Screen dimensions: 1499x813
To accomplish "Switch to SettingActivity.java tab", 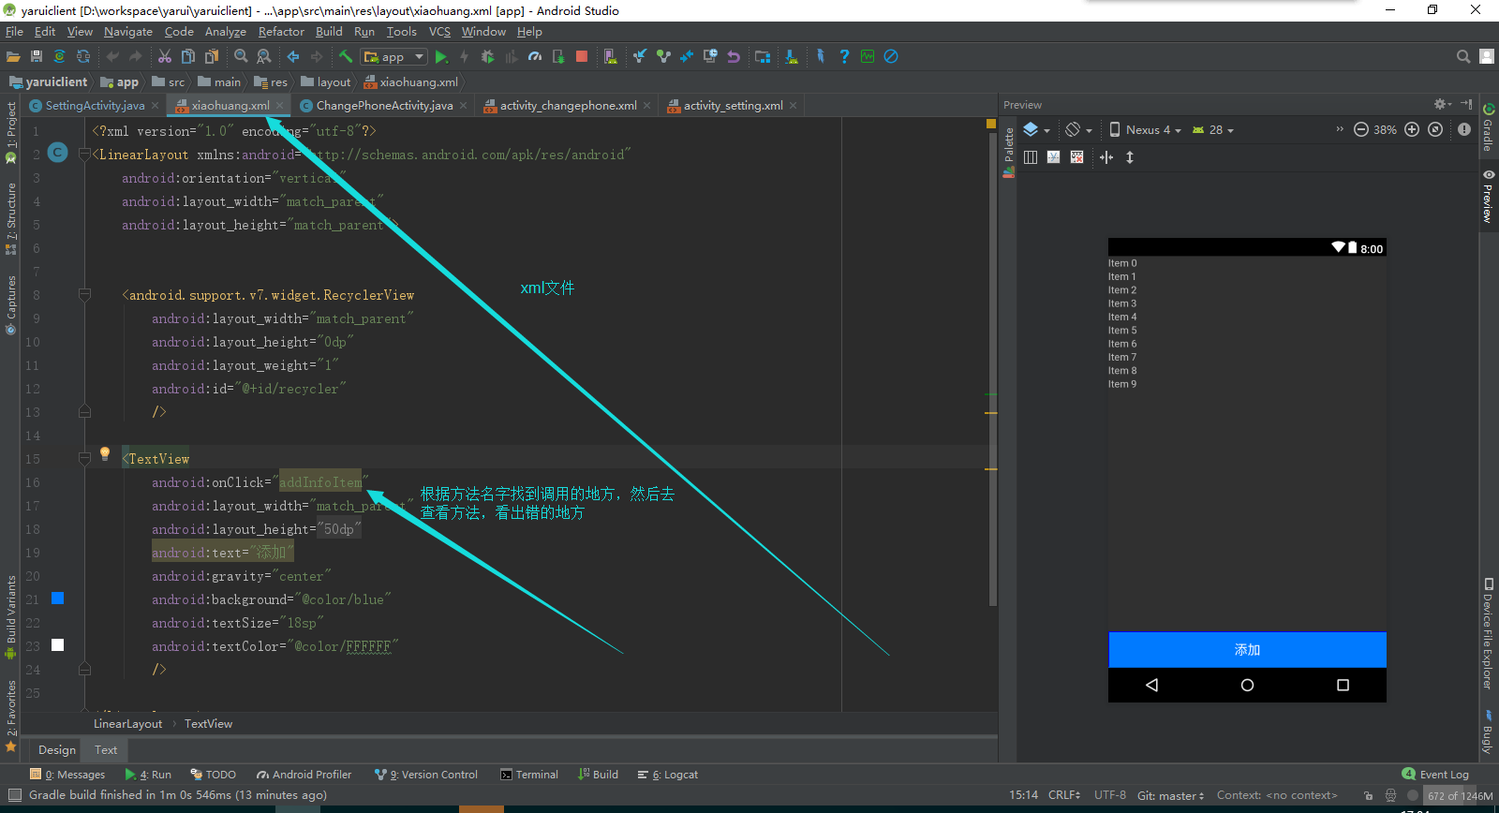I will pos(95,105).
